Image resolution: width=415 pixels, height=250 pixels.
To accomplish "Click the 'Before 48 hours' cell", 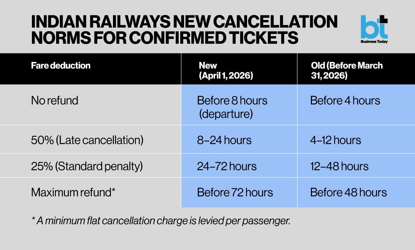I will click(x=348, y=192).
